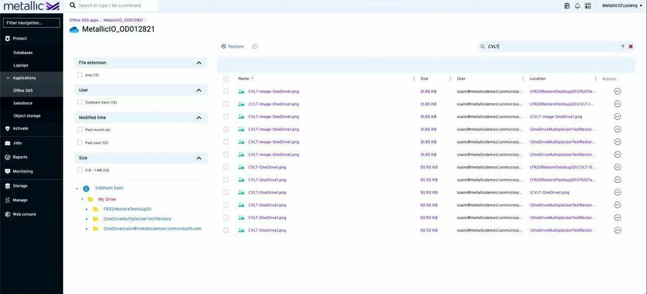
Task: Open CVLT-OneDrive1.png link at \FR20RestoreTestAug30\FR20Te...
Action: [x=267, y=180]
